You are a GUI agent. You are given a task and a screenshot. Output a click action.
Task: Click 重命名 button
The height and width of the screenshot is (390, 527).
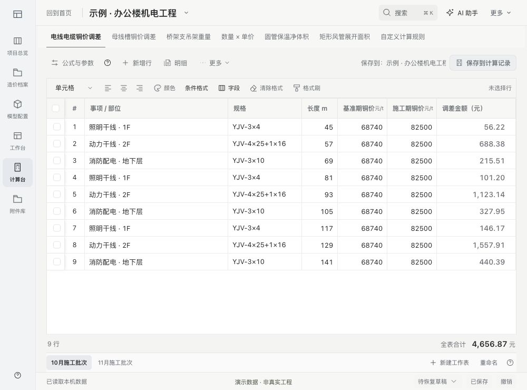[x=489, y=363]
